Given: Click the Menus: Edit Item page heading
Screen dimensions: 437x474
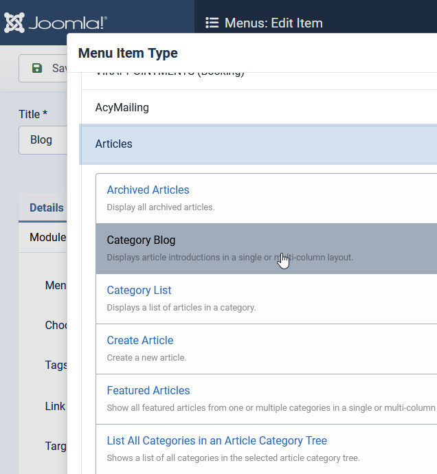Looking at the screenshot, I should [273, 23].
